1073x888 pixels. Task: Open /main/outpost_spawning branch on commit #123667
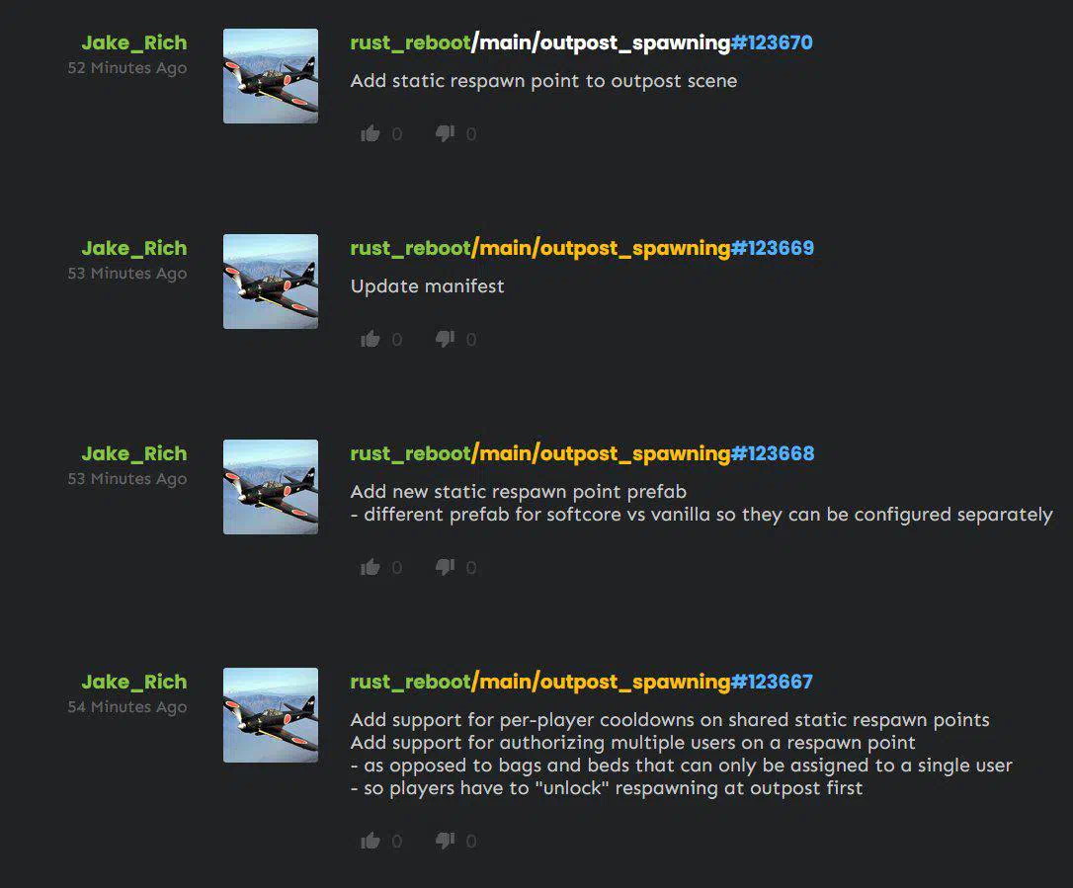601,682
